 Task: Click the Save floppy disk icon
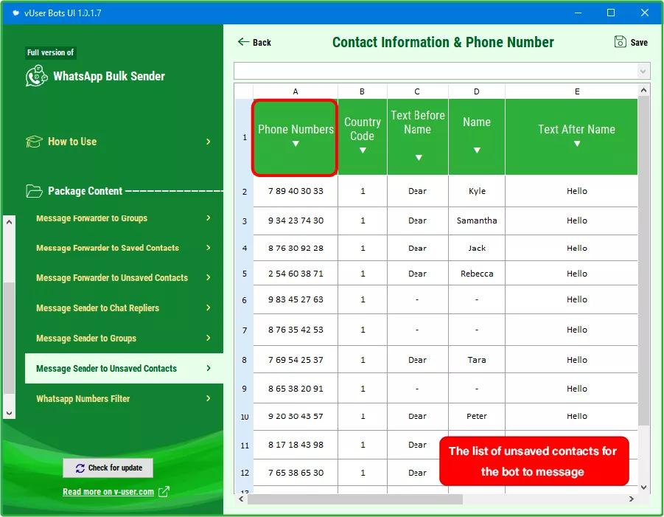pyautogui.click(x=620, y=41)
